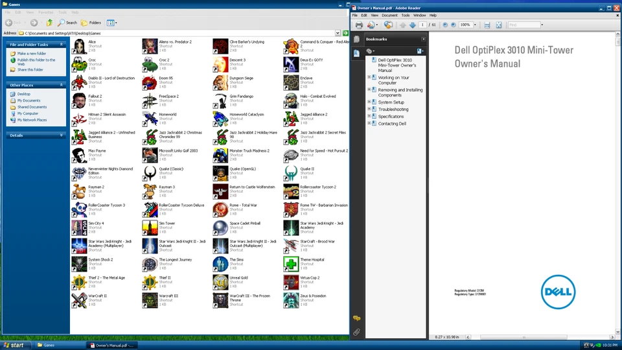Open the Bookmarks panel icon in Reader sidebar
622x350 pixels.
click(x=356, y=53)
